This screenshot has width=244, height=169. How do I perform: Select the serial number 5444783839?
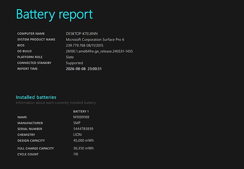click(x=83, y=129)
